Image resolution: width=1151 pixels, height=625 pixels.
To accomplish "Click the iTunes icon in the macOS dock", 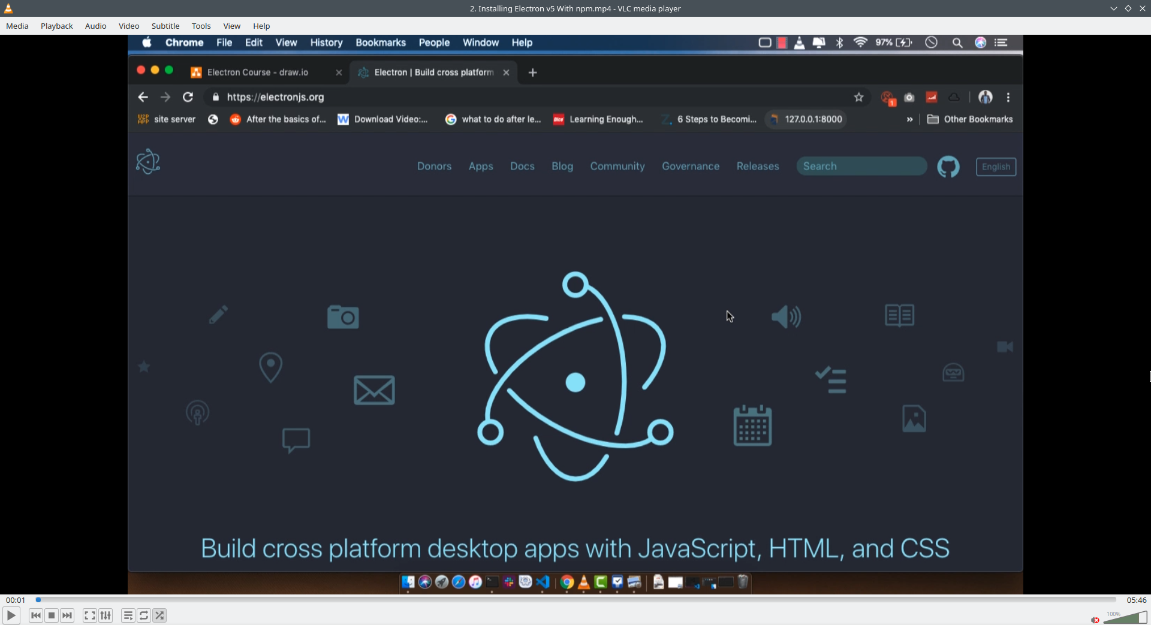I will tap(475, 582).
